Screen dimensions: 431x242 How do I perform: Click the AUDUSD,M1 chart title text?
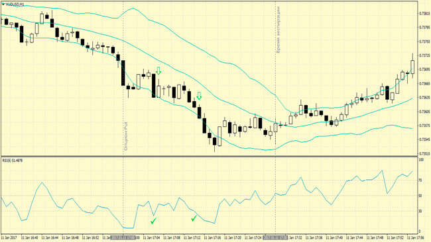pos(15,5)
